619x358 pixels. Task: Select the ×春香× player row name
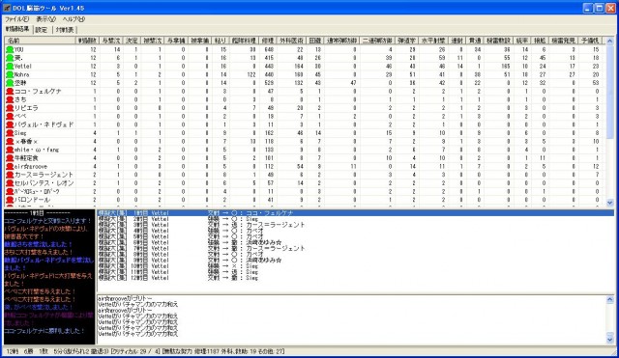click(x=26, y=142)
